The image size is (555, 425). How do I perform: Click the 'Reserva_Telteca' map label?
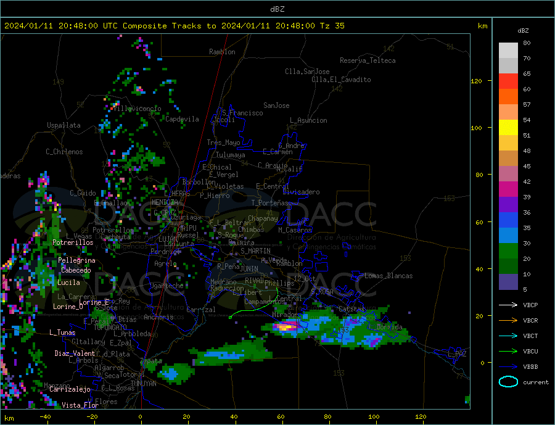pyautogui.click(x=368, y=60)
